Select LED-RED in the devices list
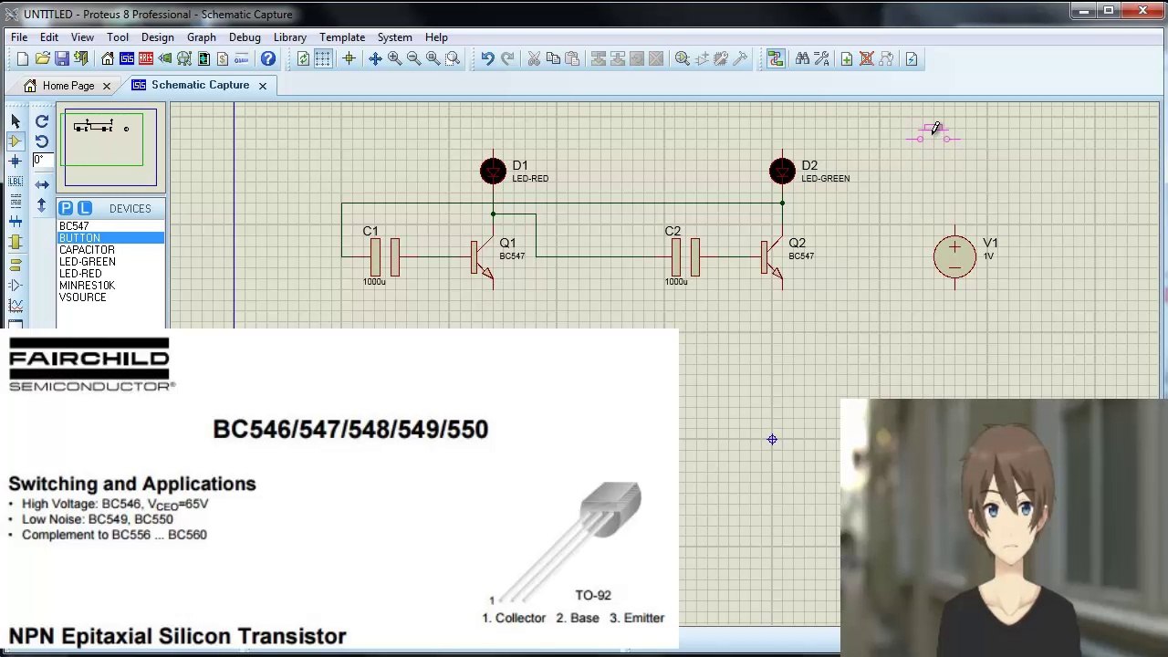 [110, 274]
